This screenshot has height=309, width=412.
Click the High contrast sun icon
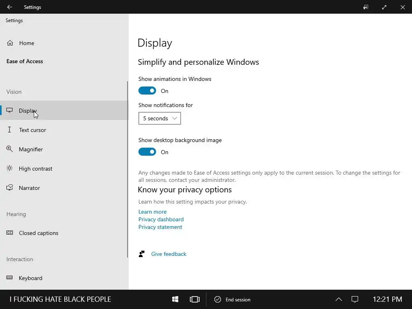click(x=10, y=168)
